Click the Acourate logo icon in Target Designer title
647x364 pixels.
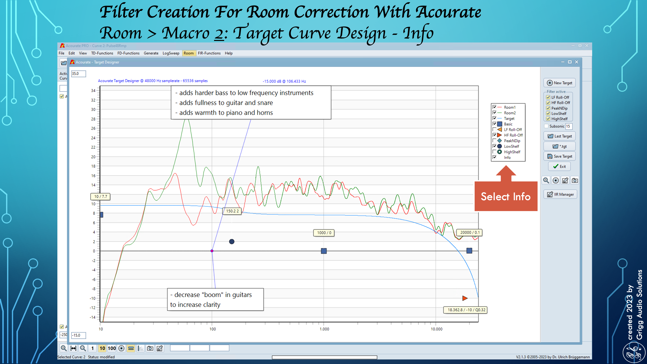click(72, 62)
